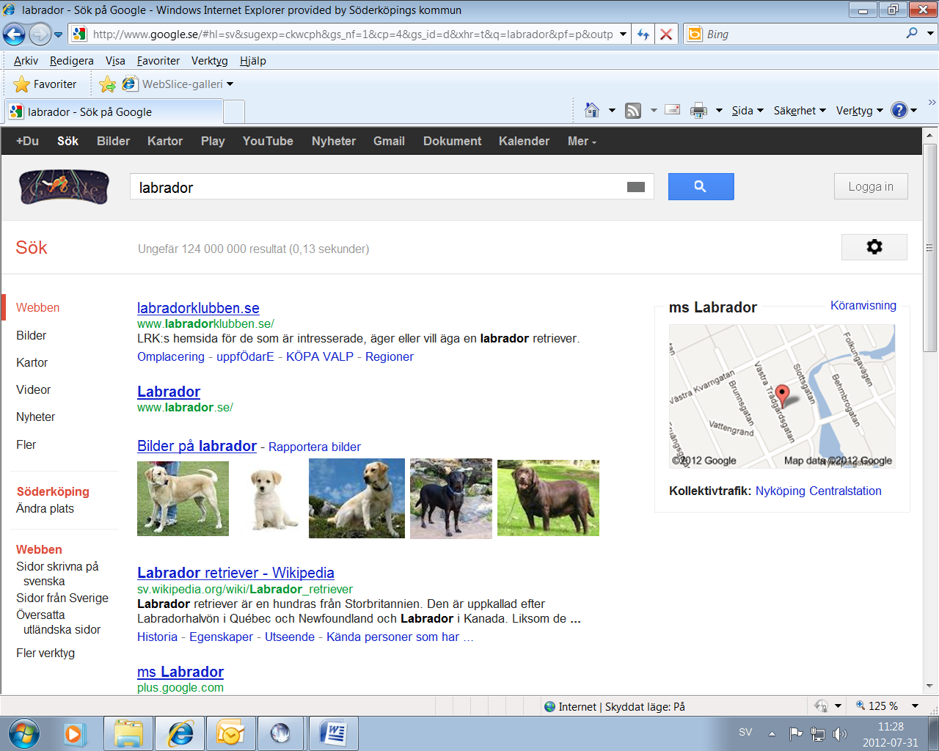Click Ändra plats under Söderköping
This screenshot has width=939, height=751.
tap(45, 508)
